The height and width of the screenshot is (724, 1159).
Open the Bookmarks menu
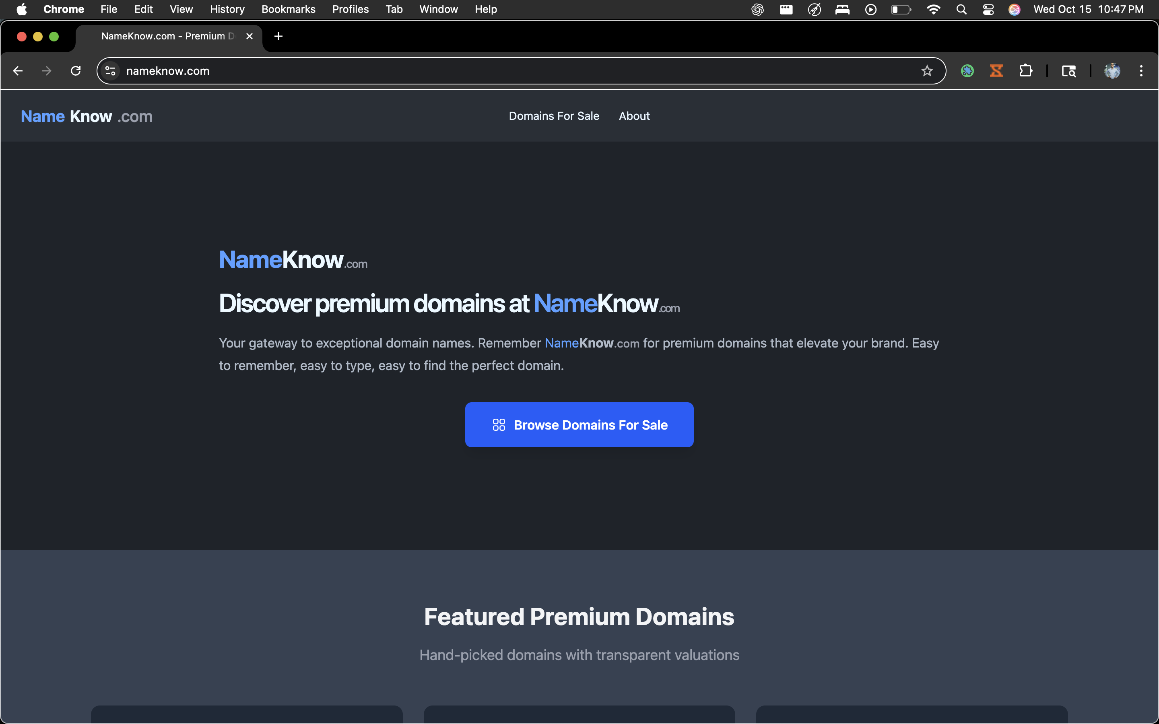[x=288, y=10]
